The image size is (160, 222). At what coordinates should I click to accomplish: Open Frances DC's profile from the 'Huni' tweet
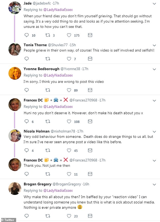33,100
